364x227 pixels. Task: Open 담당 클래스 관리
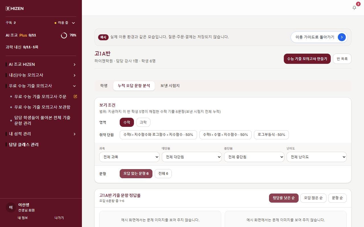point(24,145)
